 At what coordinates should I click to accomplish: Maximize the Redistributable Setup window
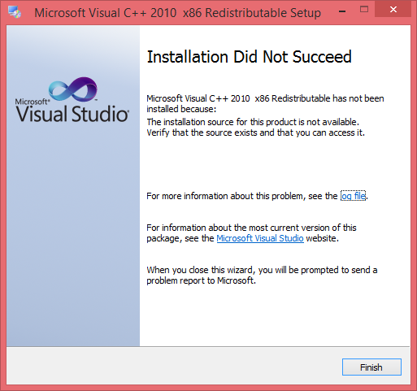coord(364,10)
